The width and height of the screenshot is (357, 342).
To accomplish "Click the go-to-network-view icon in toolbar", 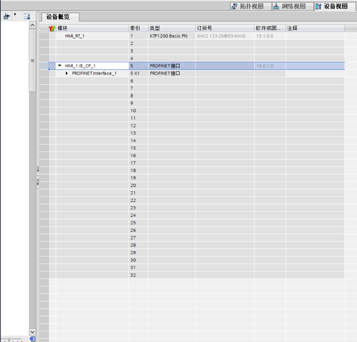I will [6, 17].
